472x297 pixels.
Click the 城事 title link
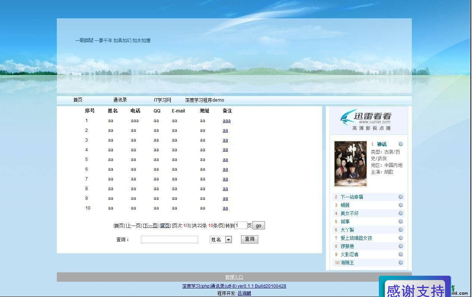(x=345, y=222)
